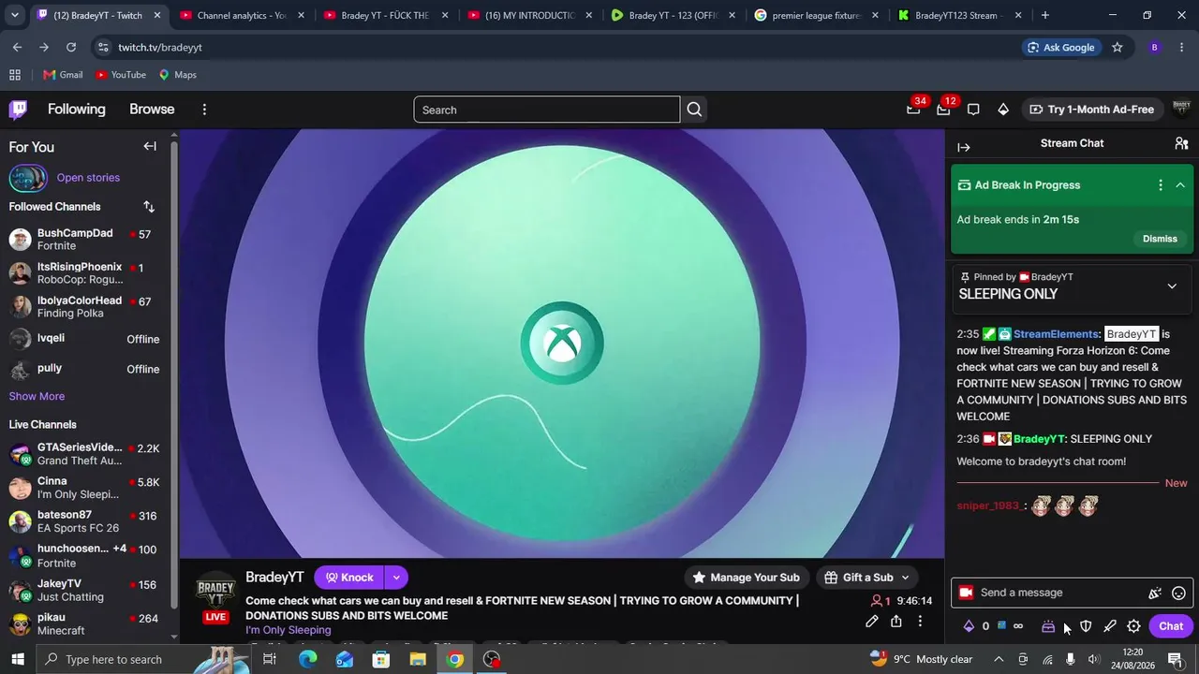Image resolution: width=1199 pixels, height=674 pixels.
Task: Open the Windows Start menu
Action: coord(18,659)
